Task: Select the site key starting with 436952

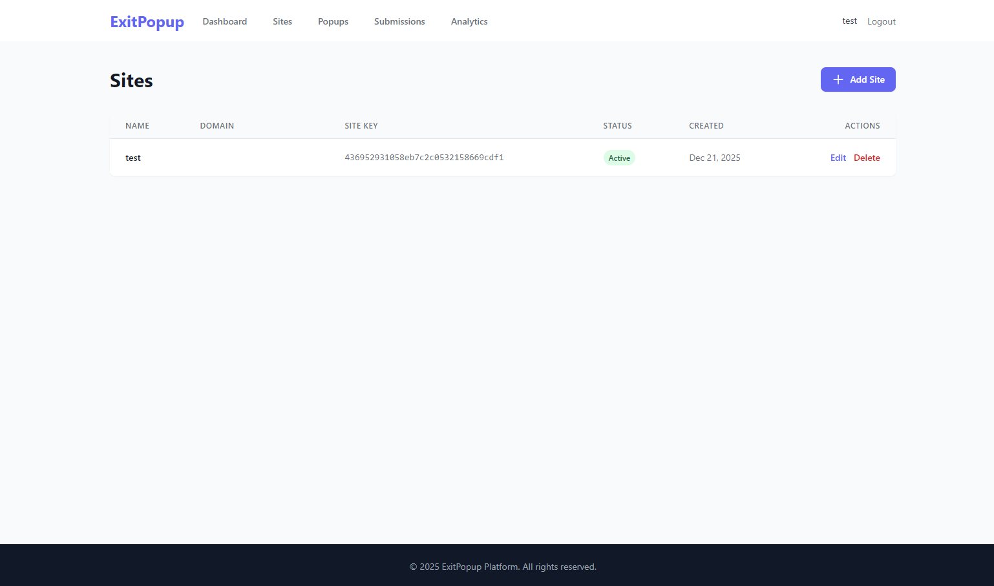Action: coord(424,158)
